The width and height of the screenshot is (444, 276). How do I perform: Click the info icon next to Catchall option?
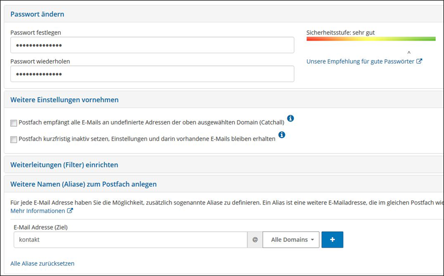coord(290,118)
